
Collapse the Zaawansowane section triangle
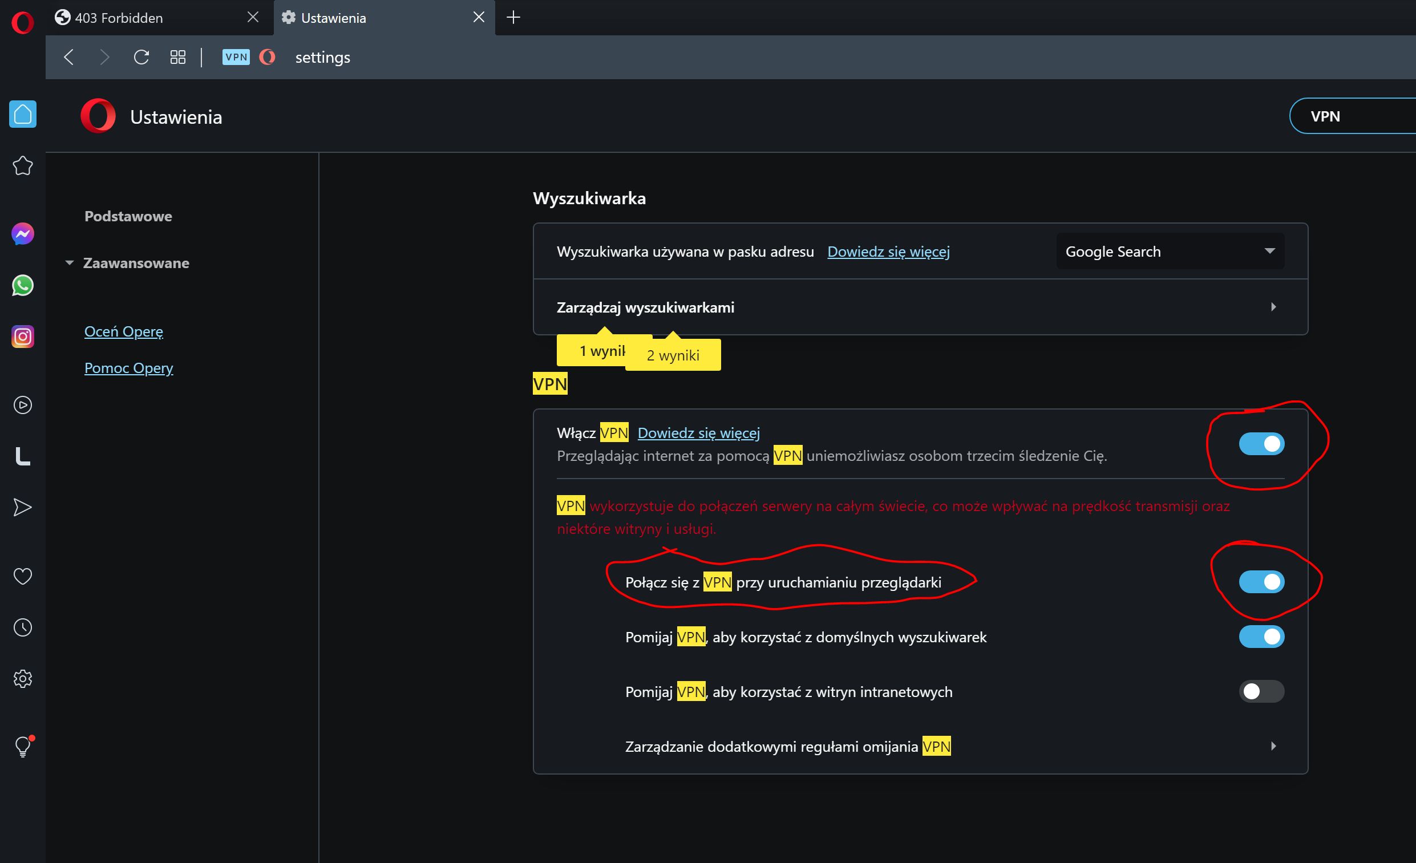tap(70, 262)
